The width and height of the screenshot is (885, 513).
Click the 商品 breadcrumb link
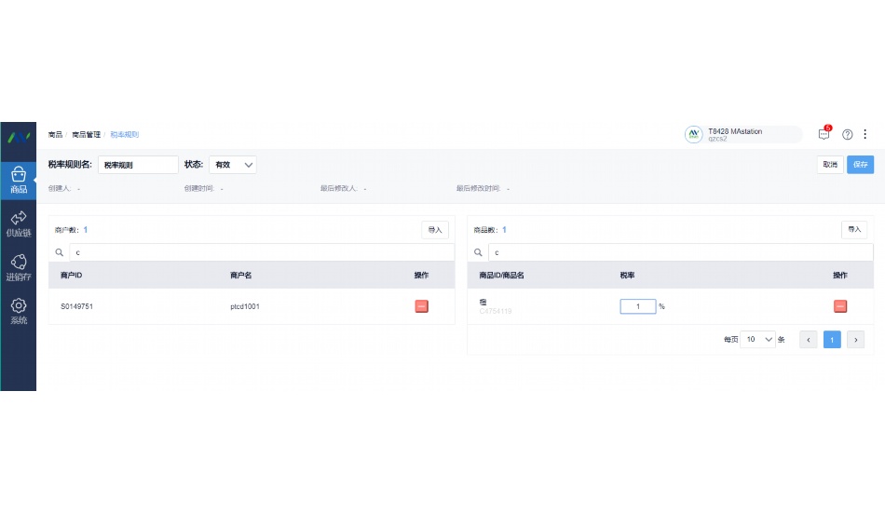click(55, 135)
